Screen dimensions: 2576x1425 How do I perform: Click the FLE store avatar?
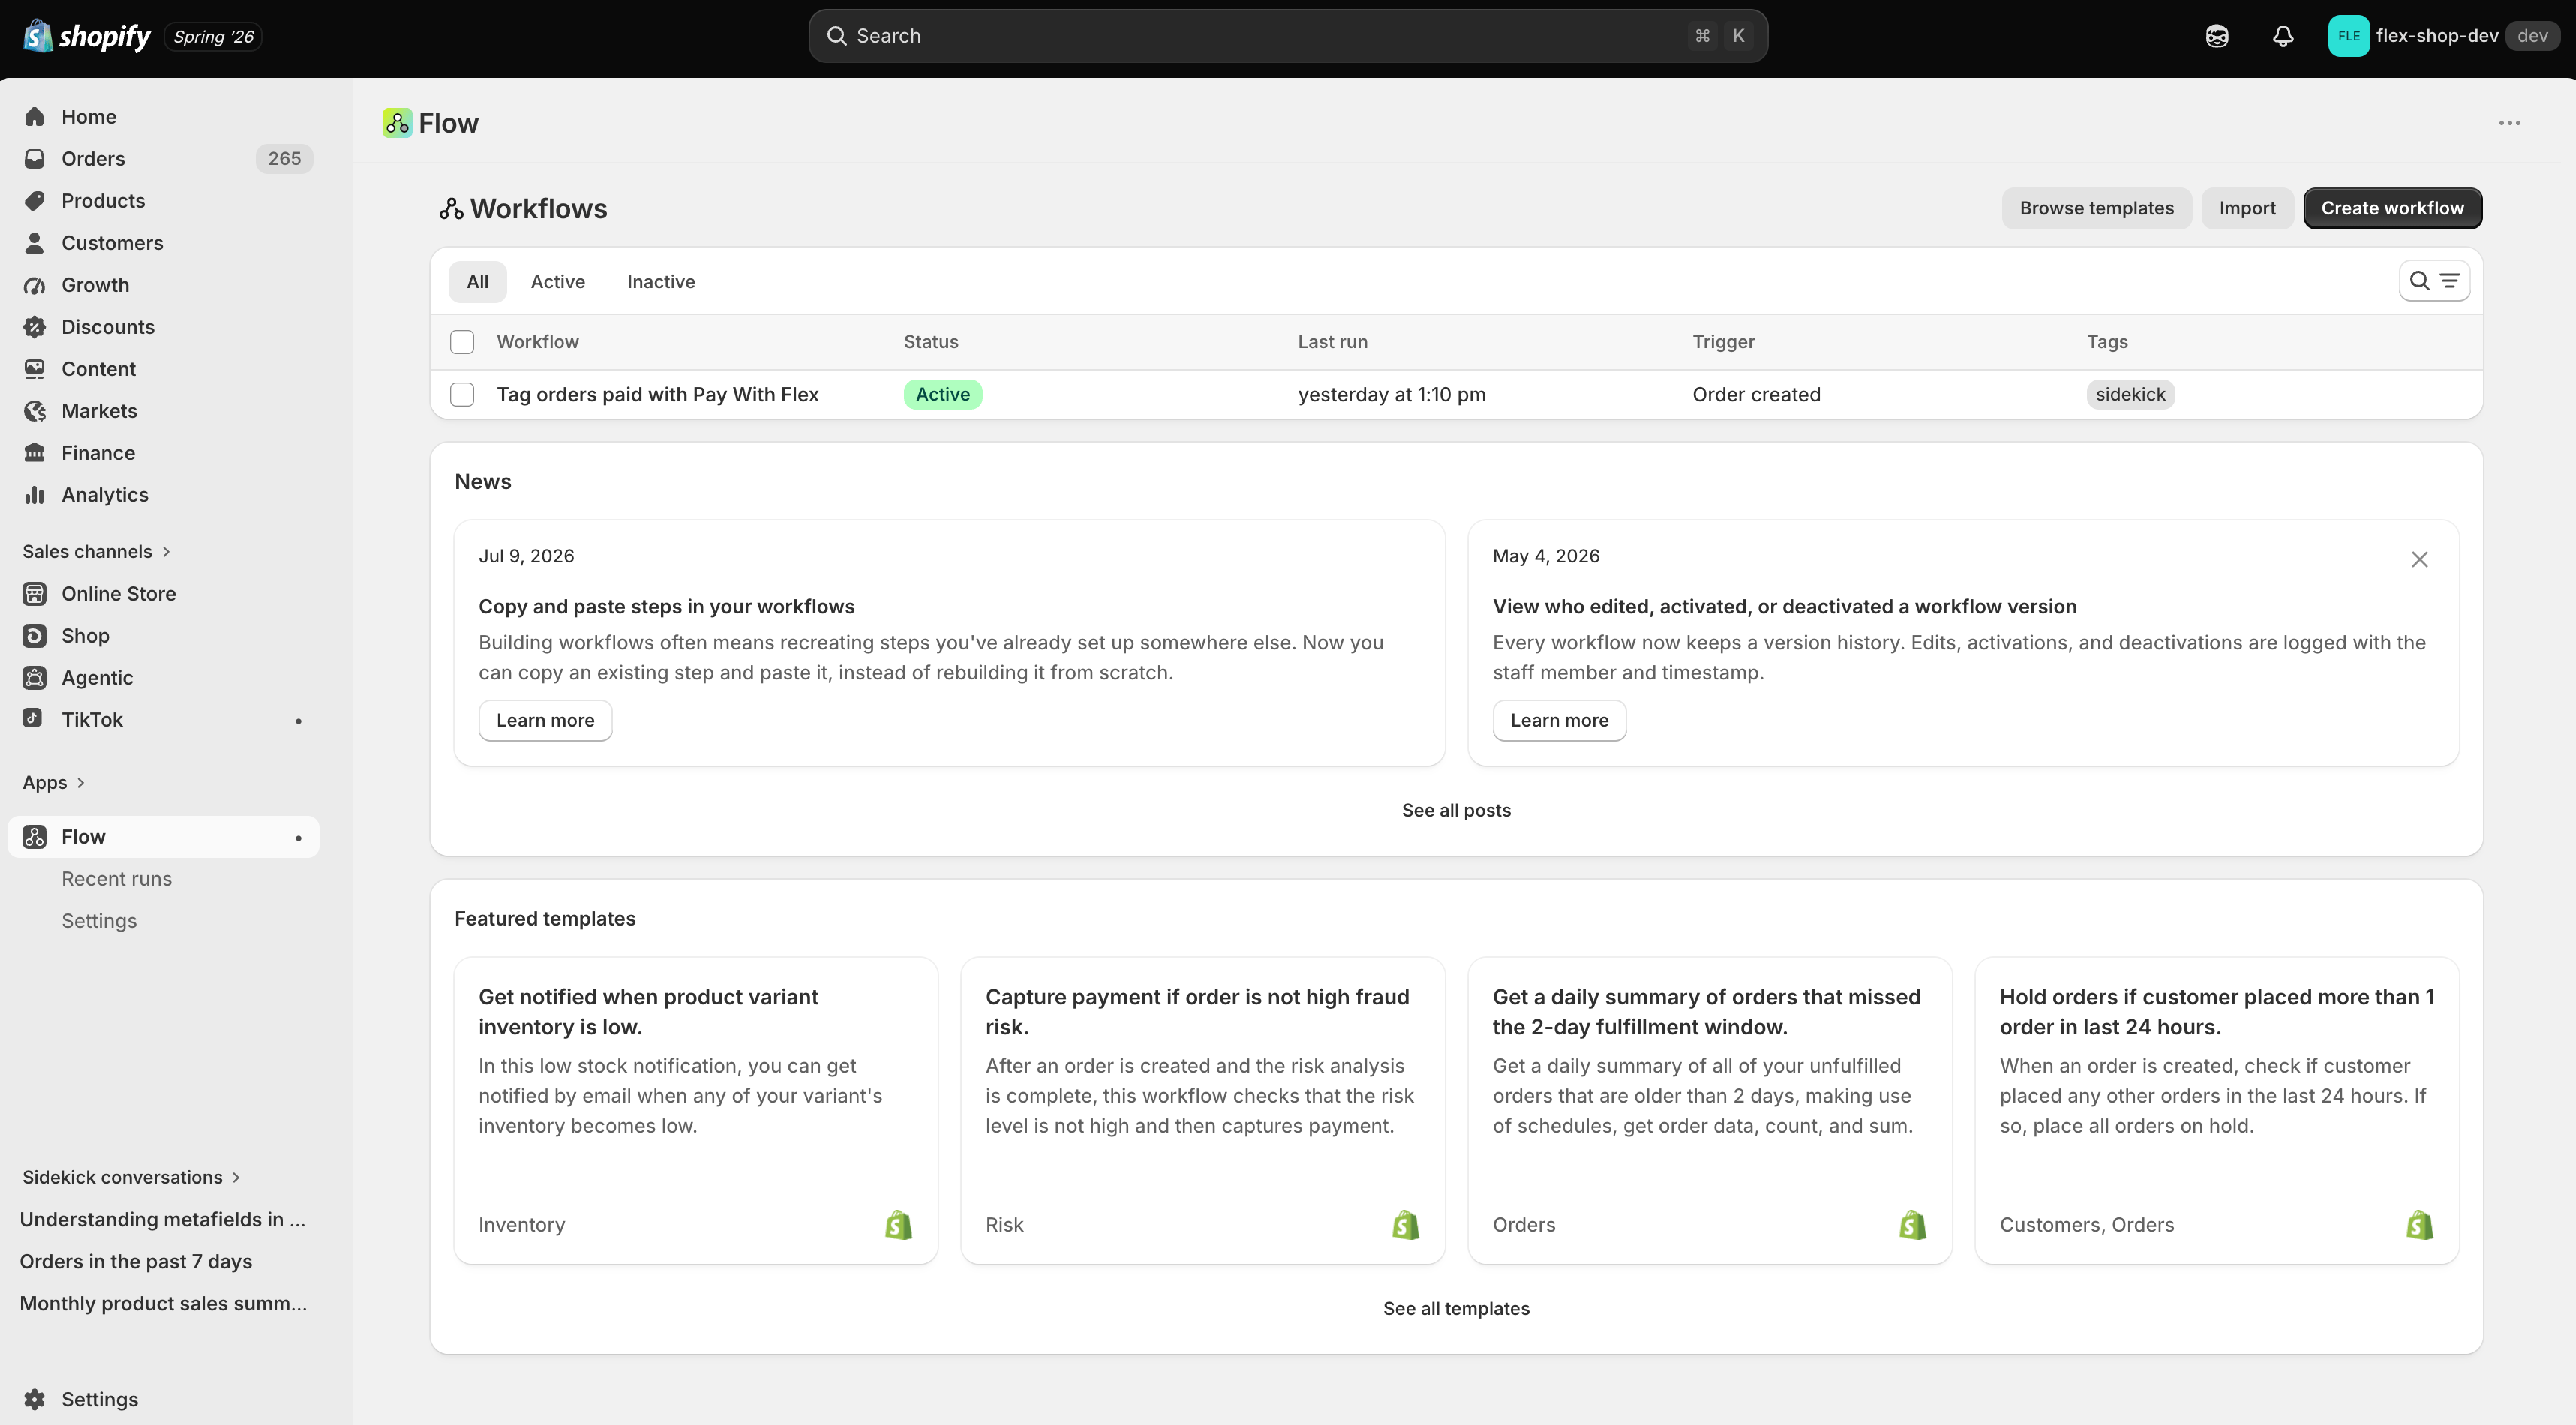pos(2348,36)
